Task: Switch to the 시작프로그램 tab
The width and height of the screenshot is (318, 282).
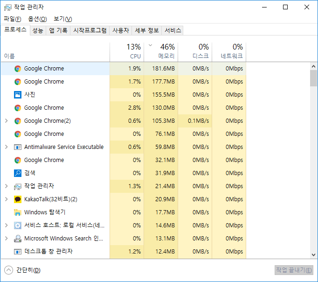Action: (90, 30)
